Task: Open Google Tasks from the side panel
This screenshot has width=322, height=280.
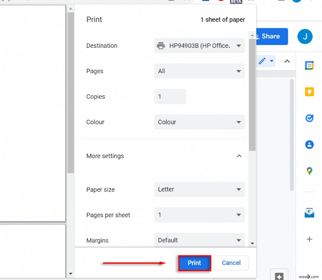Action: coord(309,118)
